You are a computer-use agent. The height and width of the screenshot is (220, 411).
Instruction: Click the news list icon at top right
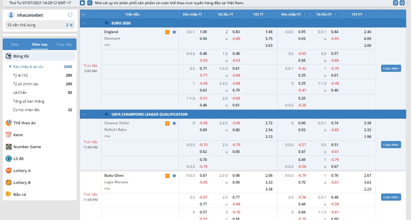pyautogui.click(x=395, y=3)
